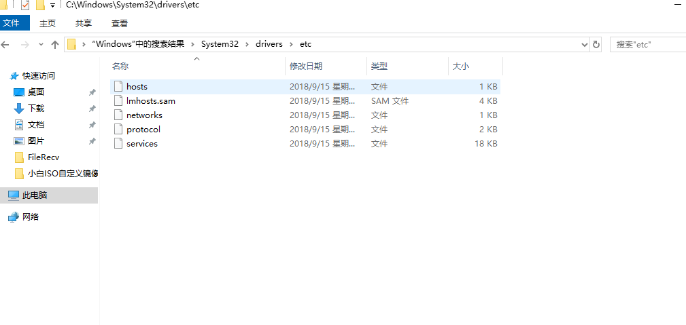Select the hosts file
The width and height of the screenshot is (686, 325).
(x=305, y=86)
